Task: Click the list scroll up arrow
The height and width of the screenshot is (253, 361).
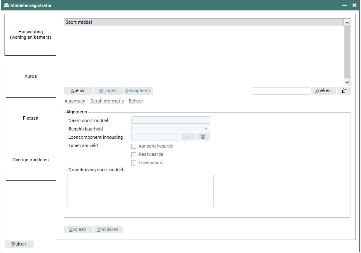Action: tap(347, 23)
